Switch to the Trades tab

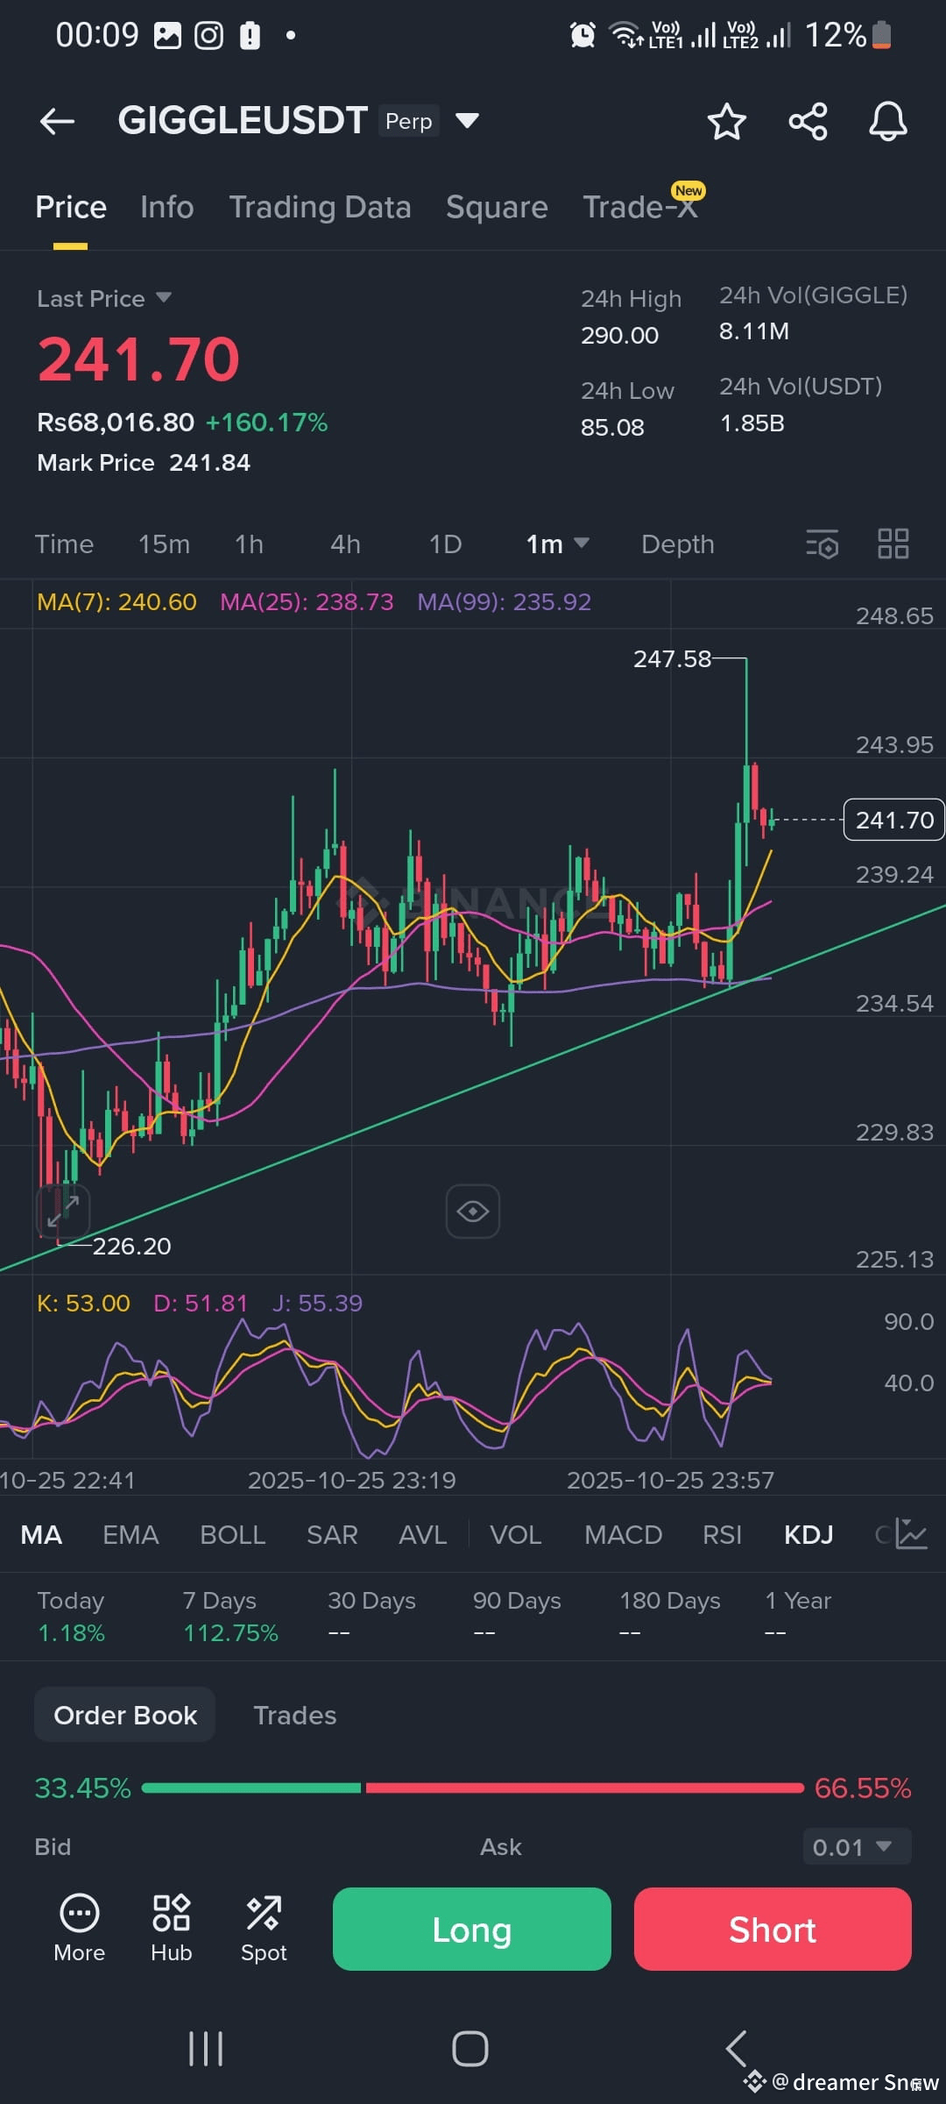[x=294, y=1715]
